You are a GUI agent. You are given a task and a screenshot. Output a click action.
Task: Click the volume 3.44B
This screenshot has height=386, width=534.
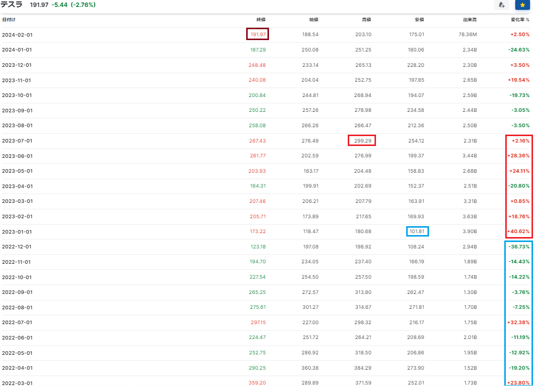[x=470, y=156]
